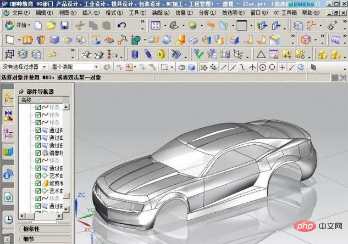Toggle the Quadrant Point red circle snap
This screenshot has width=348, height=244.
coord(272,67)
